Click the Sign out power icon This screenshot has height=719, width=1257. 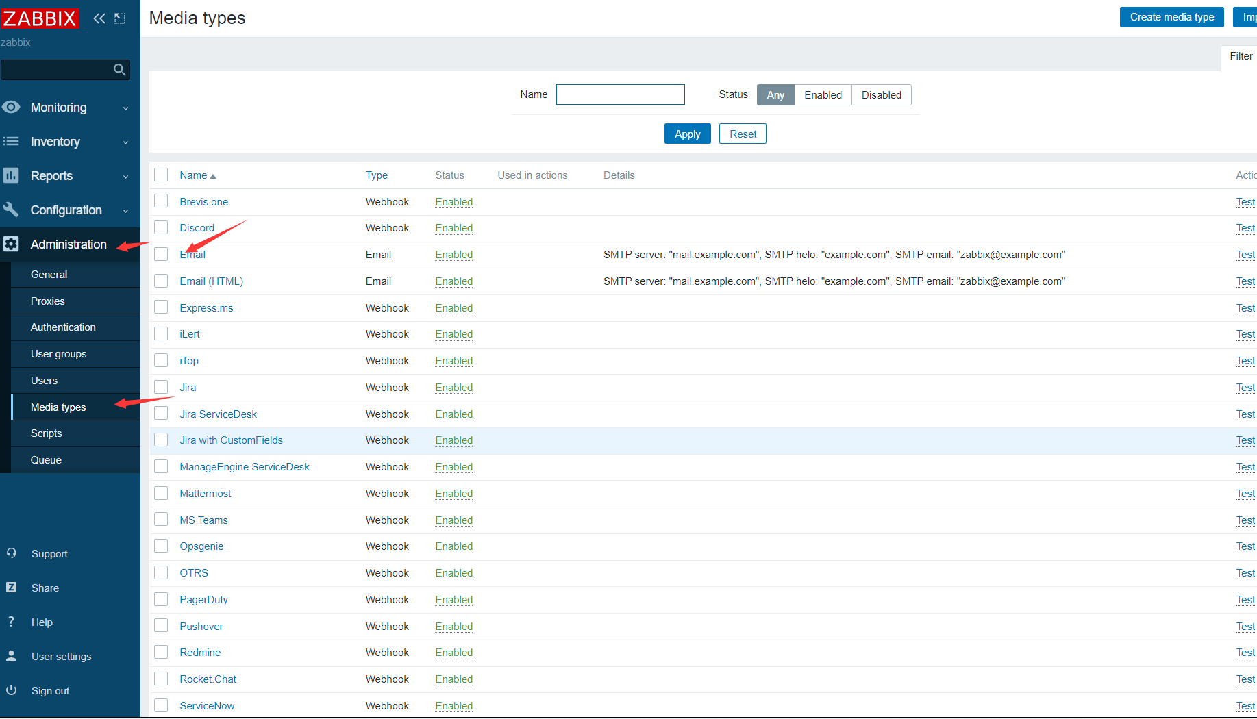tap(11, 690)
